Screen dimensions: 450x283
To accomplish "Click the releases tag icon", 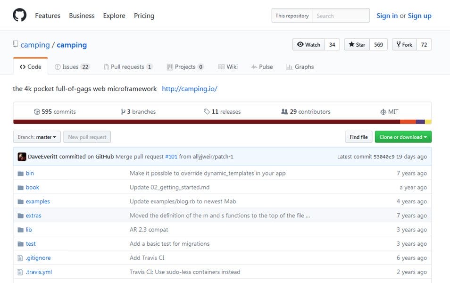I will pos(207,111).
